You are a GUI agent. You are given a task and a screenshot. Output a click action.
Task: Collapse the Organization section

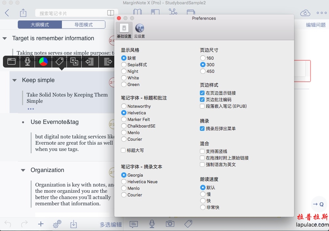(23, 170)
